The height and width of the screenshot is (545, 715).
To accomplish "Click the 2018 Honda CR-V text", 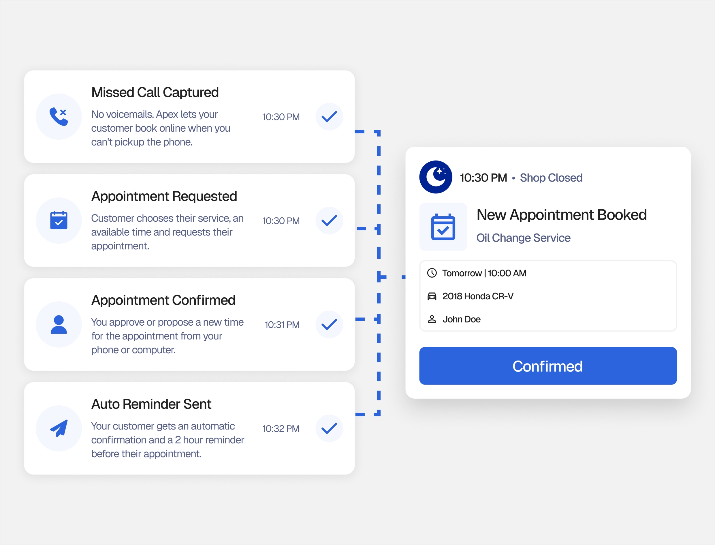I will point(478,296).
